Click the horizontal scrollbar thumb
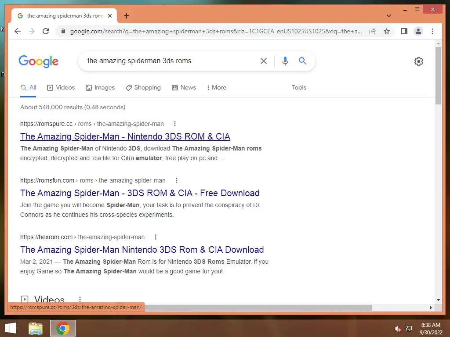The height and width of the screenshot is (337, 450). pos(258,308)
